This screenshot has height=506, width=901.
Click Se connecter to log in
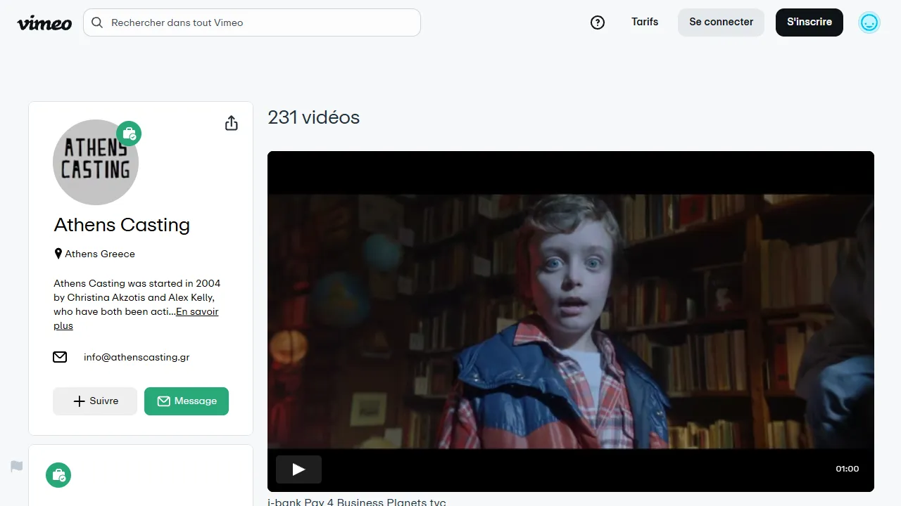point(721,22)
